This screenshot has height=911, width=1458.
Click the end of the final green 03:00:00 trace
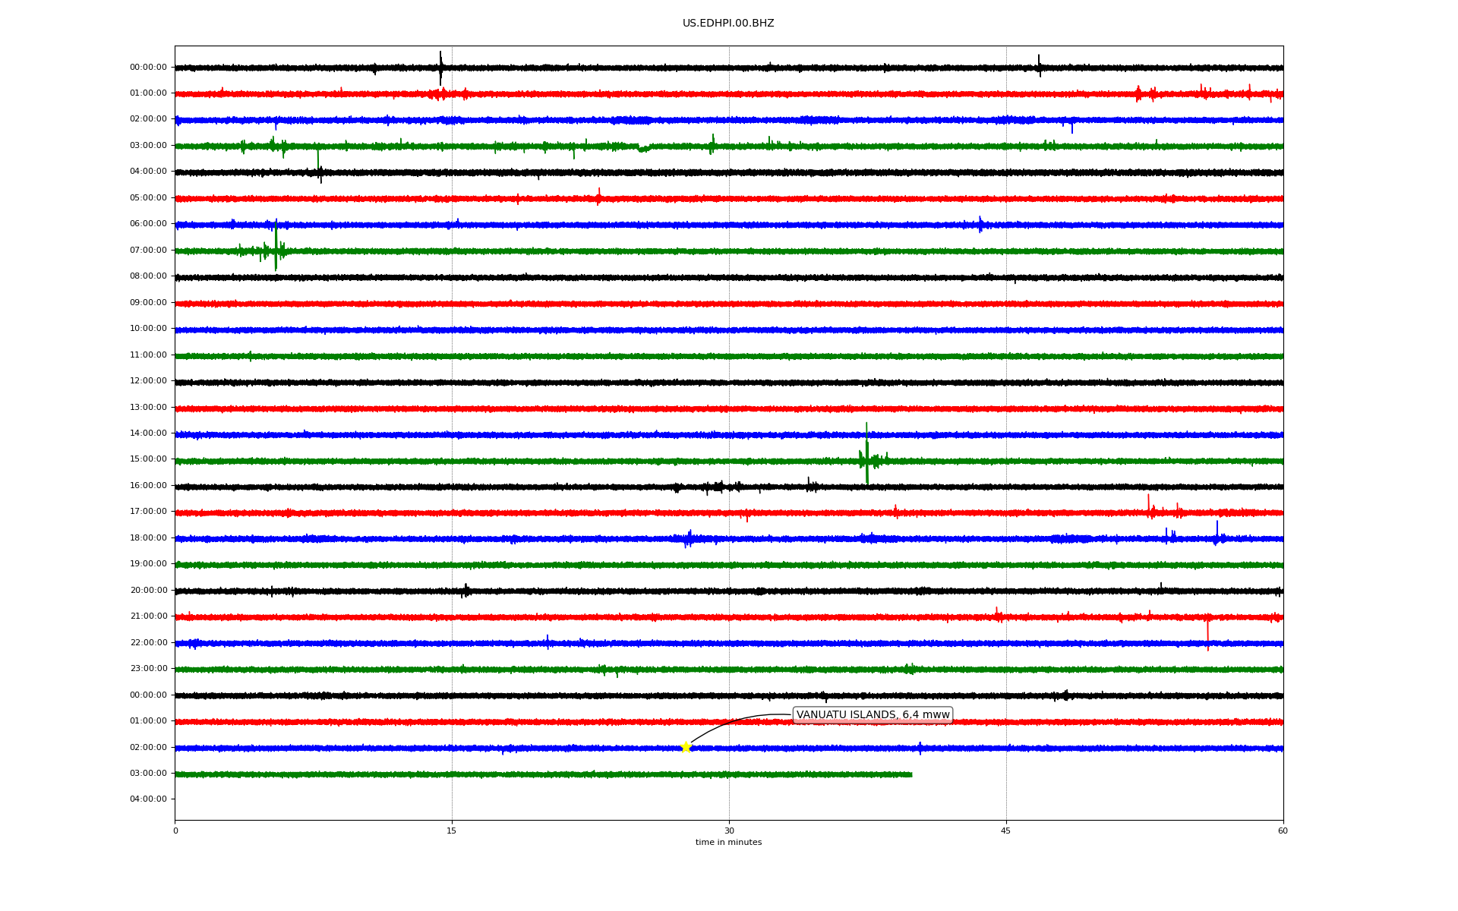click(x=910, y=774)
